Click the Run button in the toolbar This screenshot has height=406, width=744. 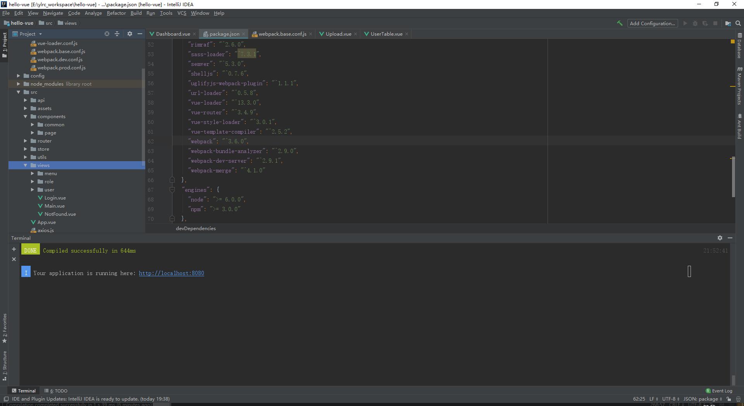(x=685, y=23)
